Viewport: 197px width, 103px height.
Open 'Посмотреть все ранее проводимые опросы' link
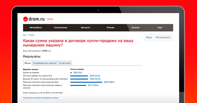[41, 98]
